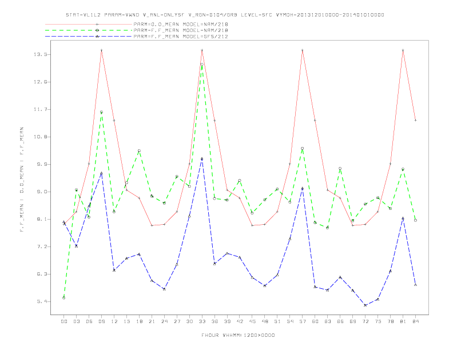The height and width of the screenshot is (350, 453).
Task: Click the plus marker on red legend line
Action: 97,24
